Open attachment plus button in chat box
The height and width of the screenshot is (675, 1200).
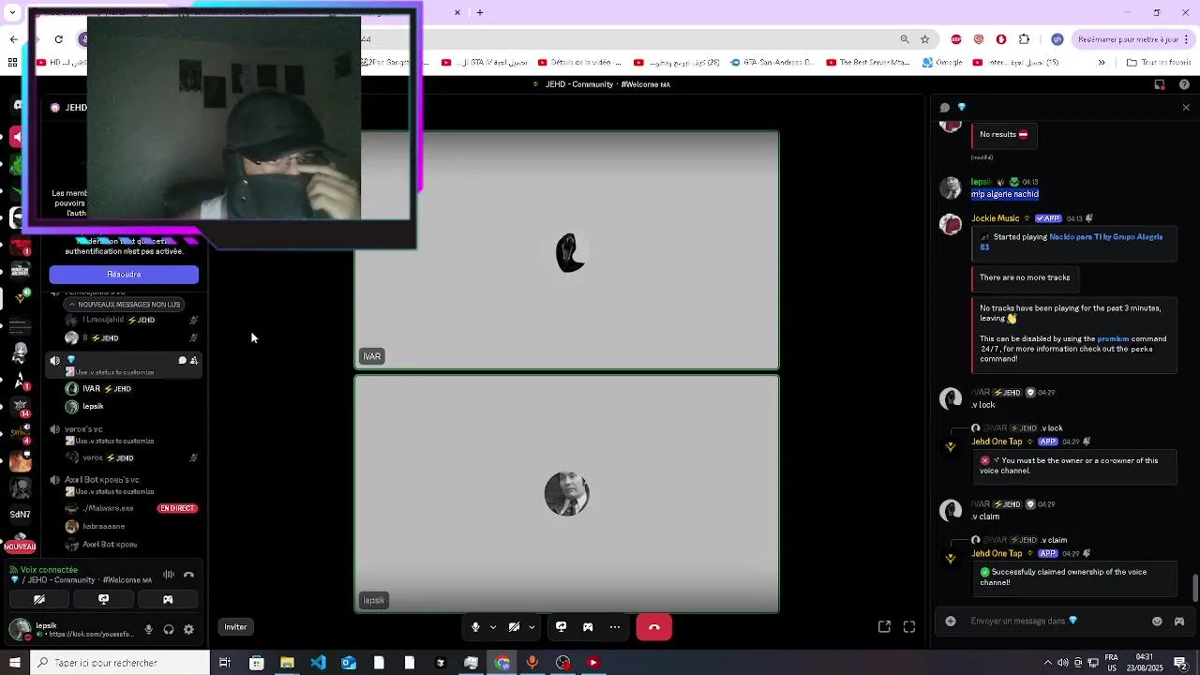(951, 621)
